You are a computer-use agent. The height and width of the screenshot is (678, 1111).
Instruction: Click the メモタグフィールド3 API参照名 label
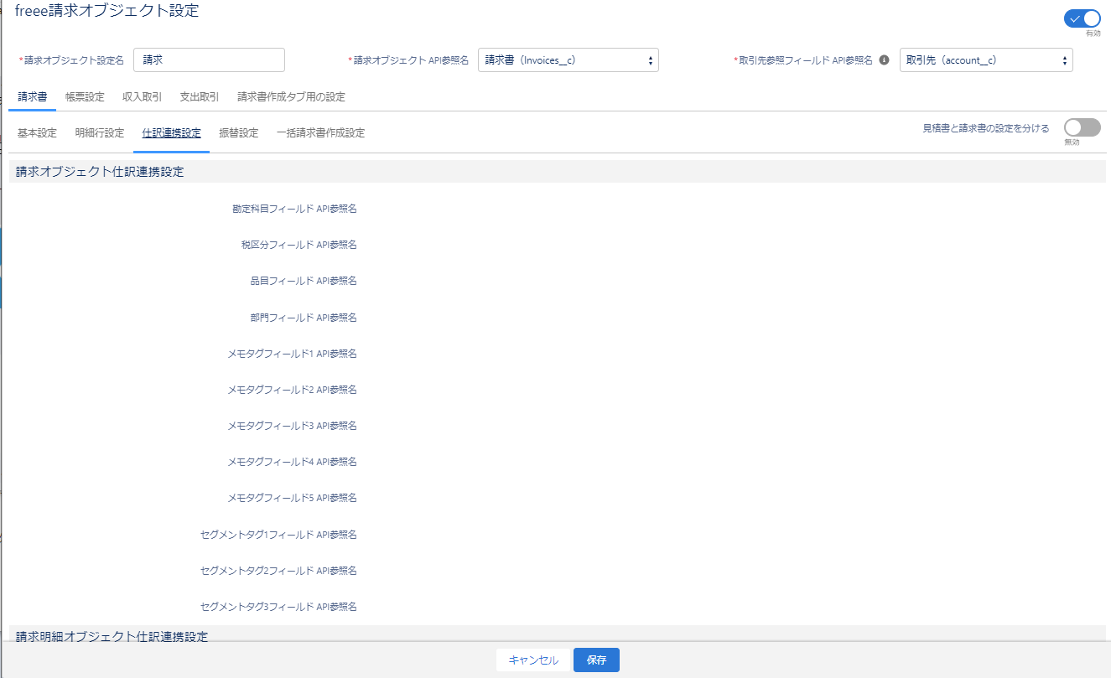click(x=292, y=426)
